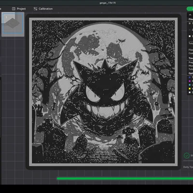This screenshot has height=193, width=193.
Task: Toggle the blue travel option box
Action: (x=190, y=78)
